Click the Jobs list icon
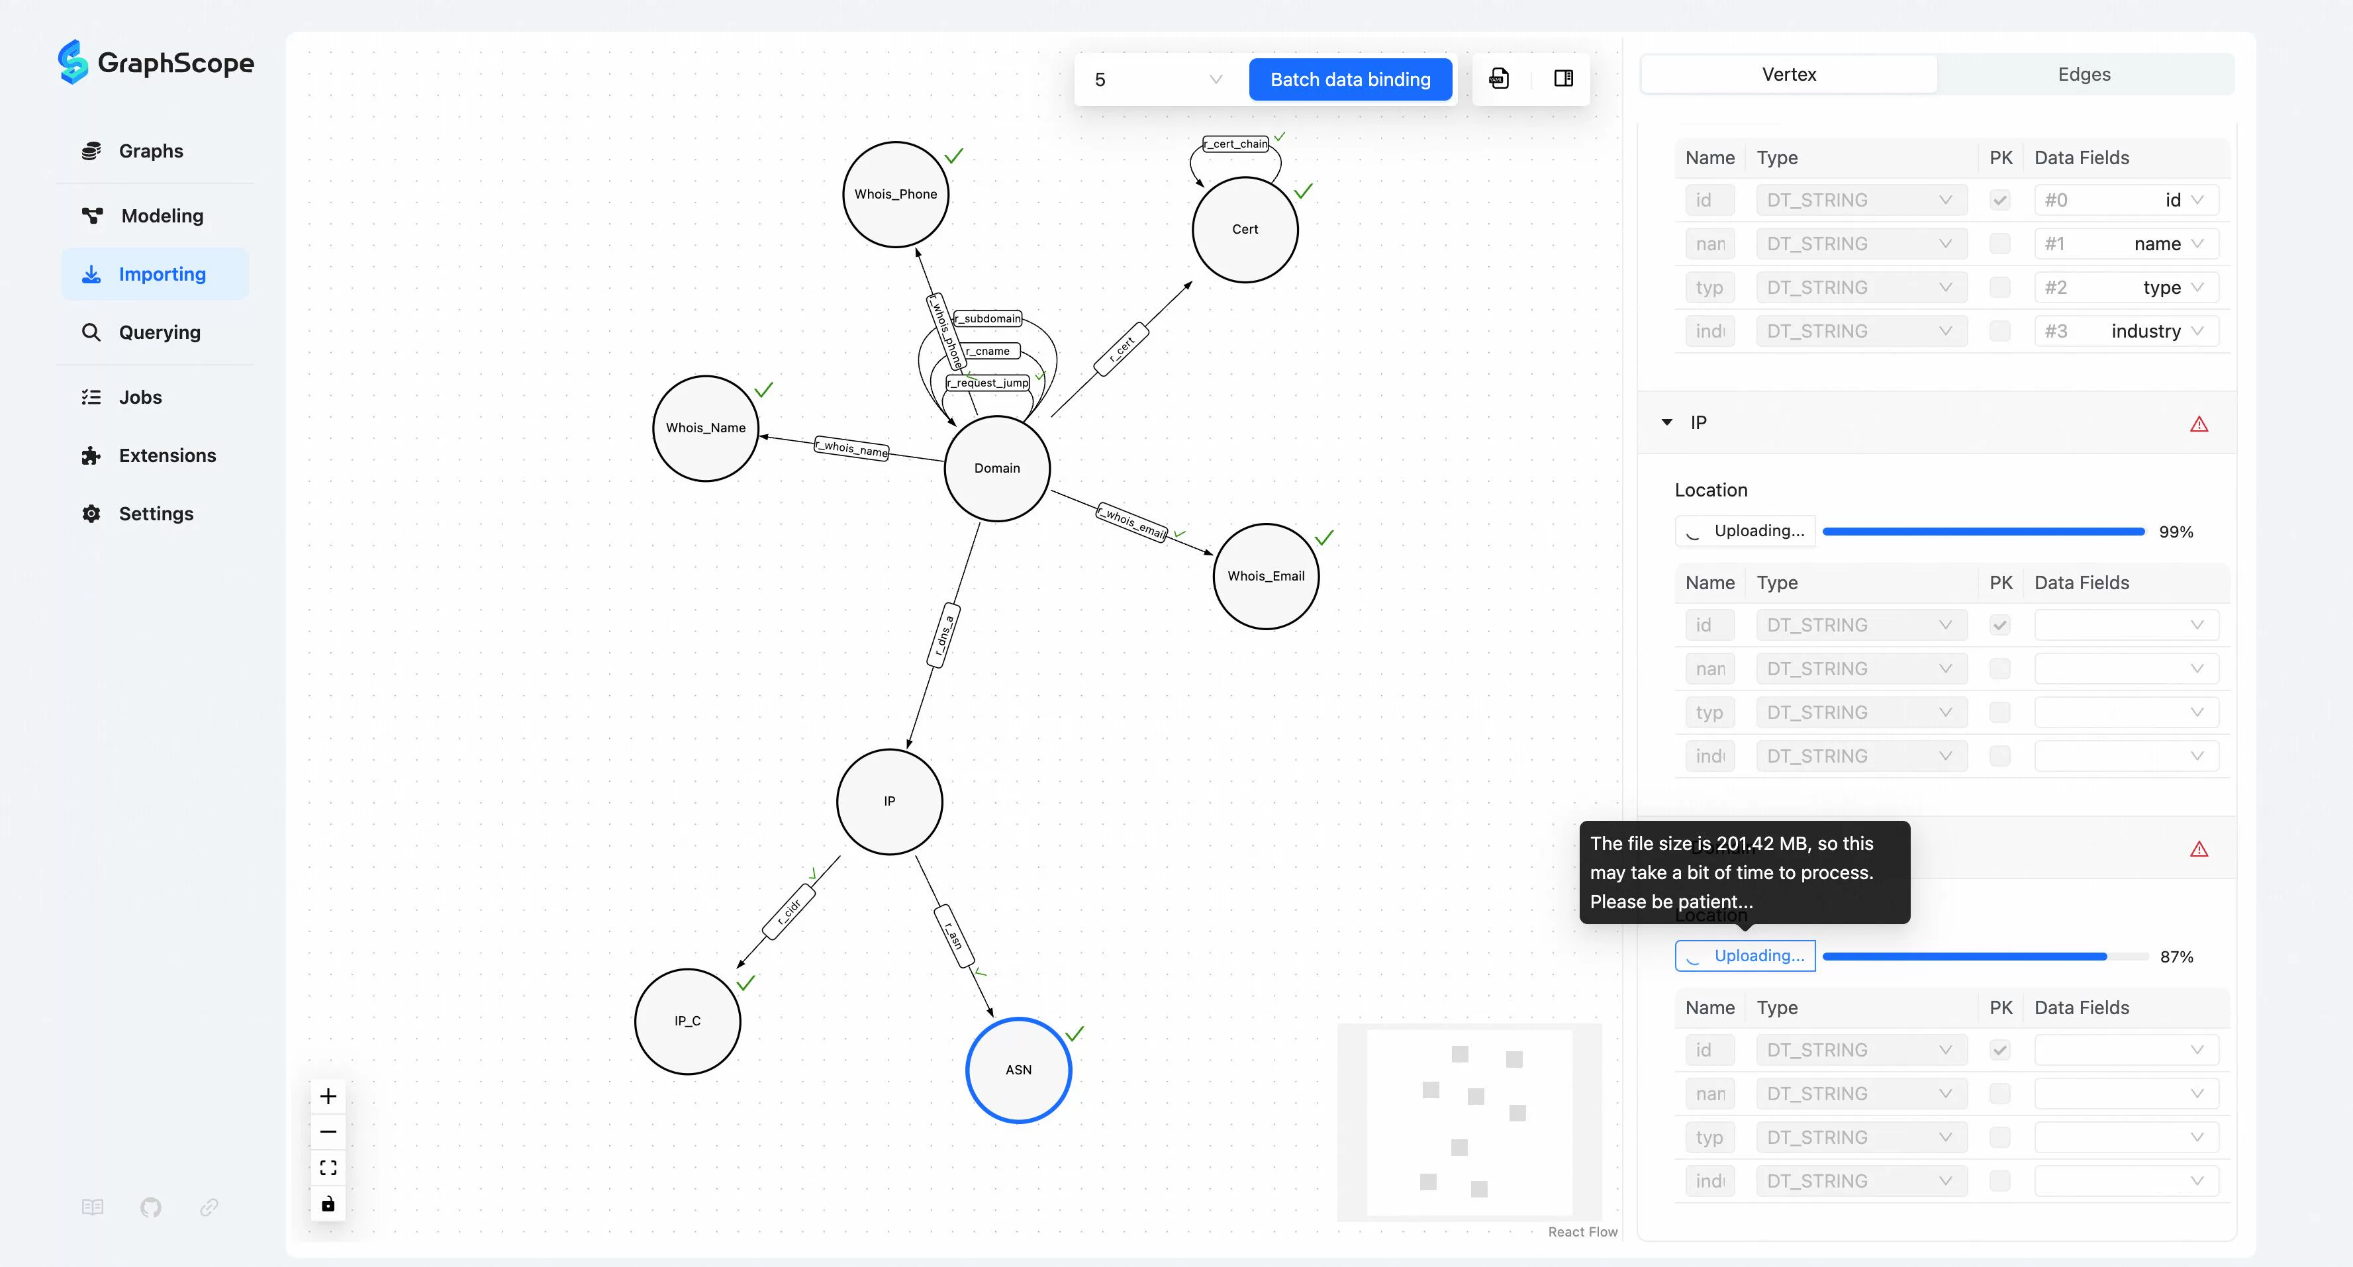The height and width of the screenshot is (1267, 2353). point(91,397)
